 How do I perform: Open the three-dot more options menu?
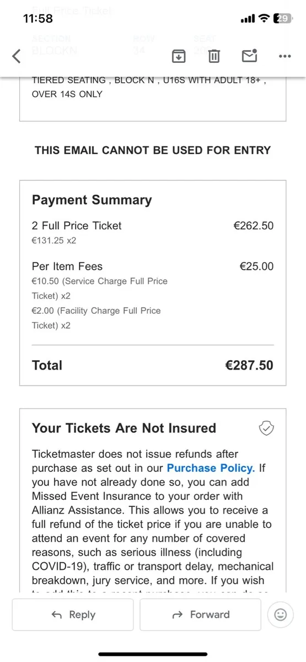(285, 56)
